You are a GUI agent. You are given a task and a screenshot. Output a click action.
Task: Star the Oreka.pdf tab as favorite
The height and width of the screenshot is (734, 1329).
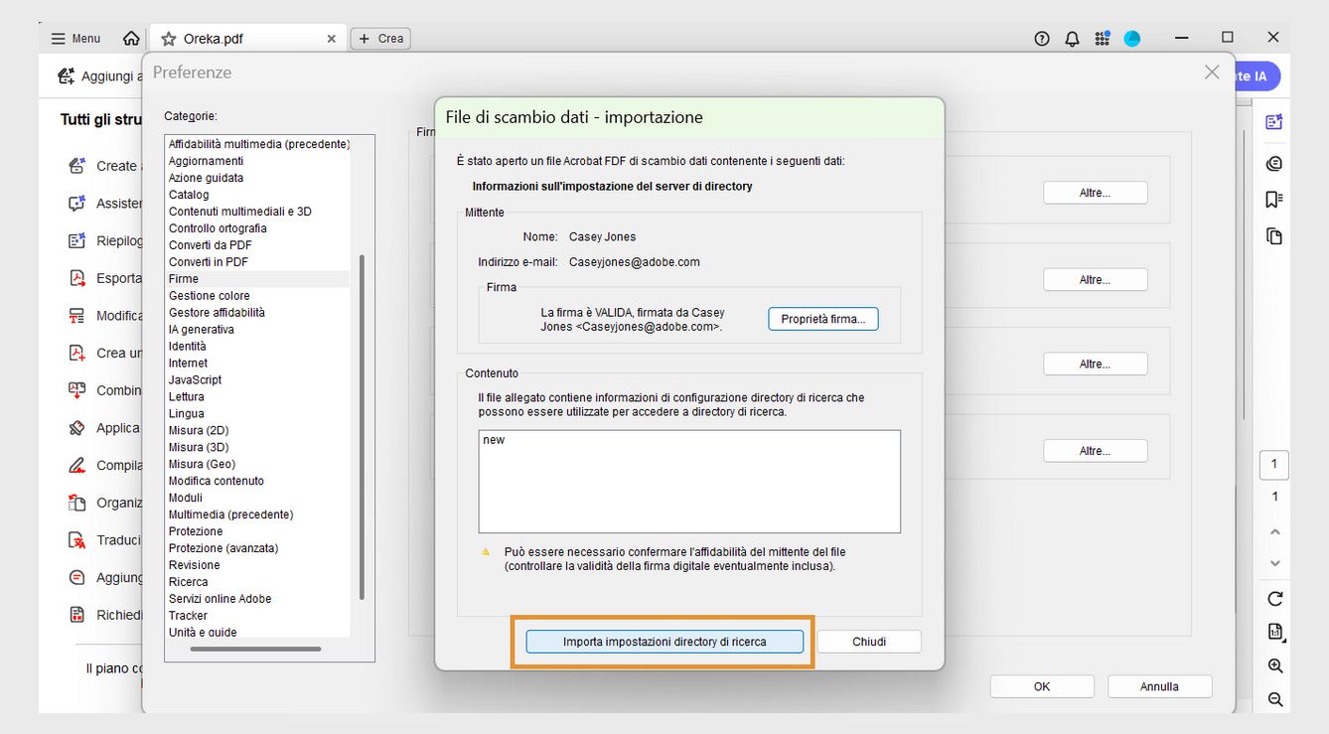168,39
